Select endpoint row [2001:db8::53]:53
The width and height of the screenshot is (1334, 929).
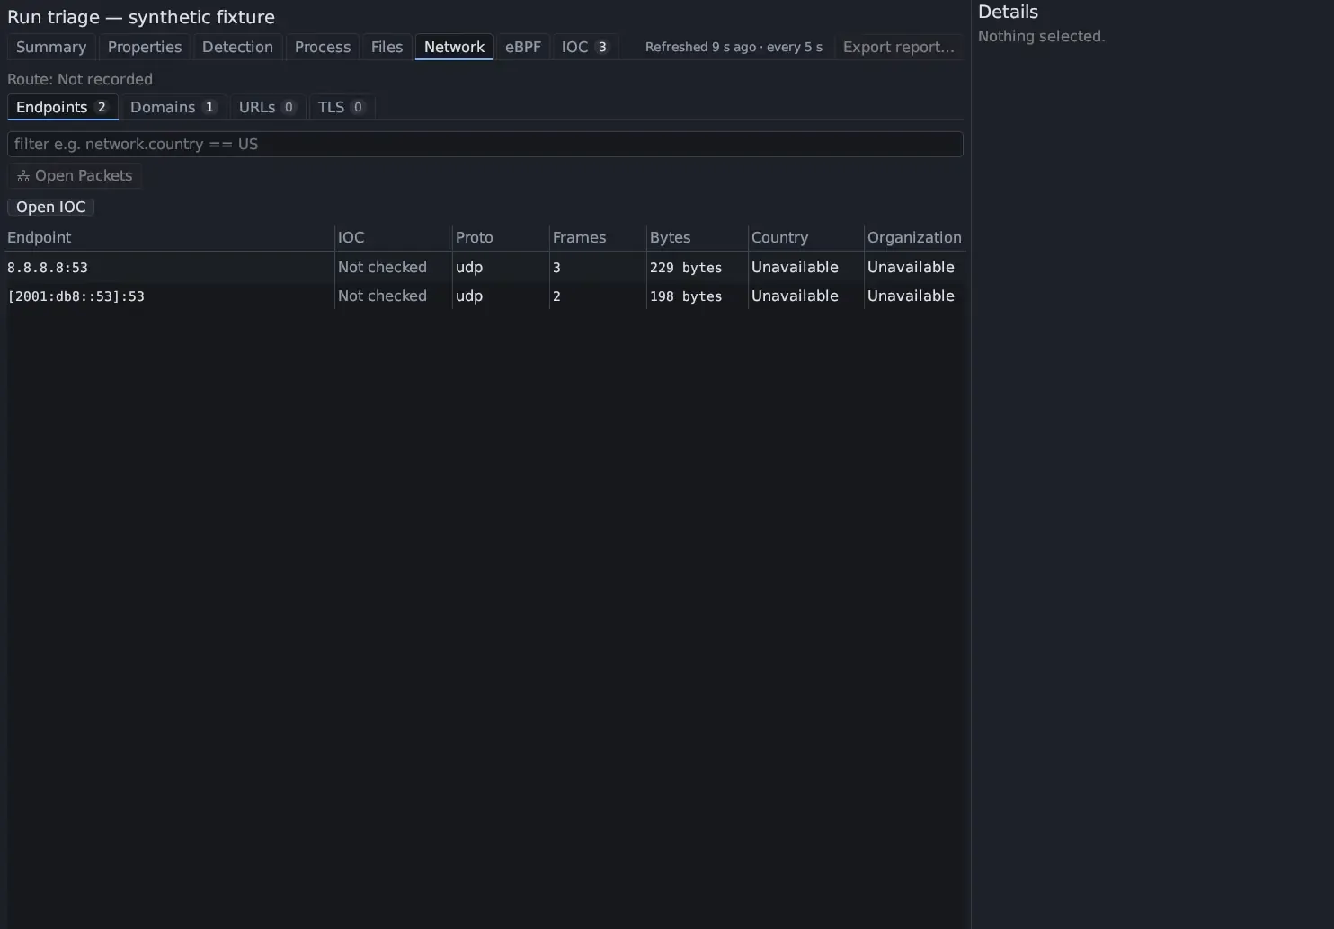[485, 296]
